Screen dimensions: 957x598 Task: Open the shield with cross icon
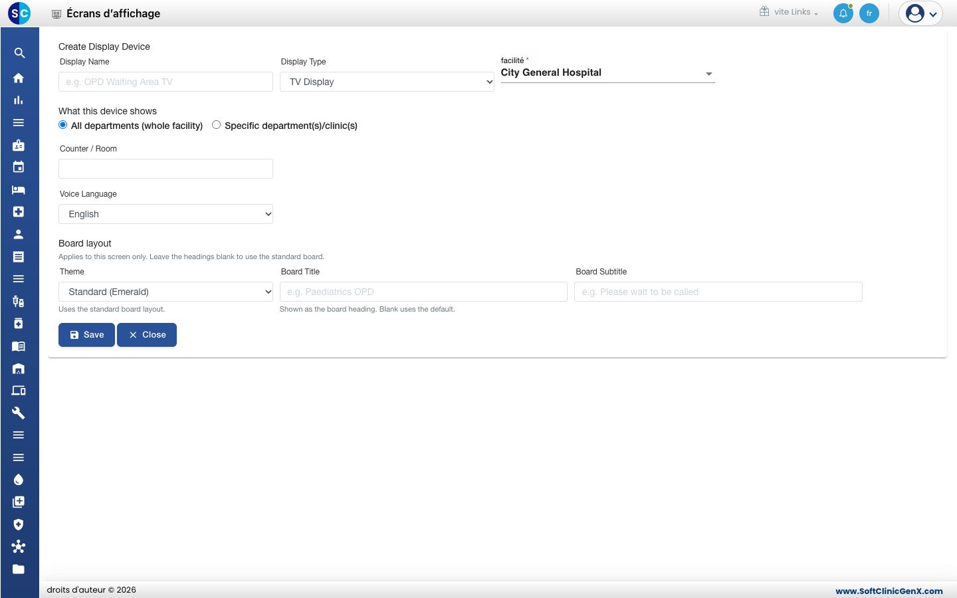pos(19,524)
